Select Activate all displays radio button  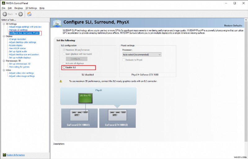click(64, 63)
